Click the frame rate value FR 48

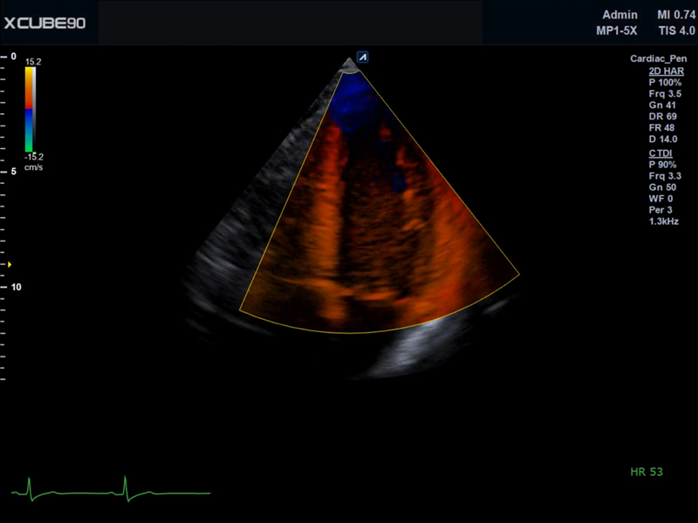pyautogui.click(x=661, y=127)
